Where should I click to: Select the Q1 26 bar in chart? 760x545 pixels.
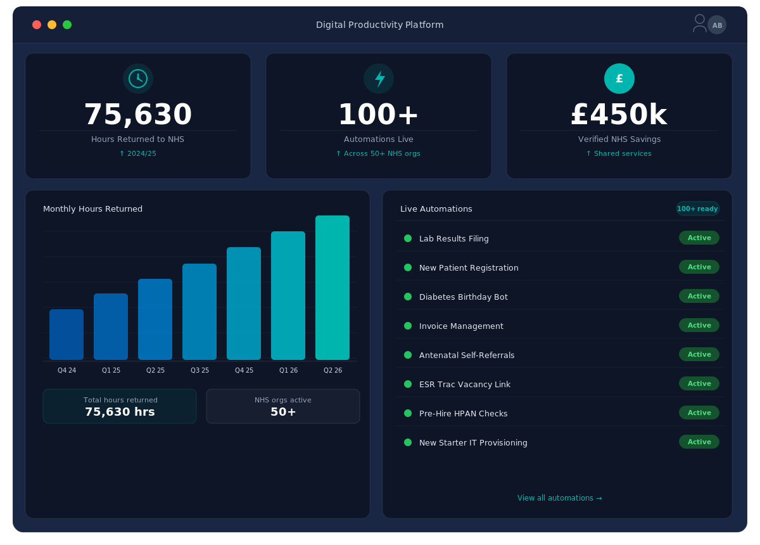288,295
